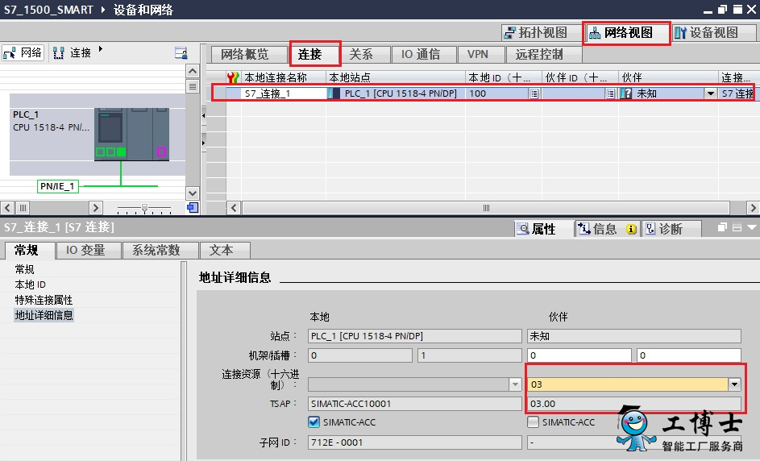Image resolution: width=760 pixels, height=461 pixels.
Task: Open the list button beside local ID 100
Action: [x=534, y=93]
